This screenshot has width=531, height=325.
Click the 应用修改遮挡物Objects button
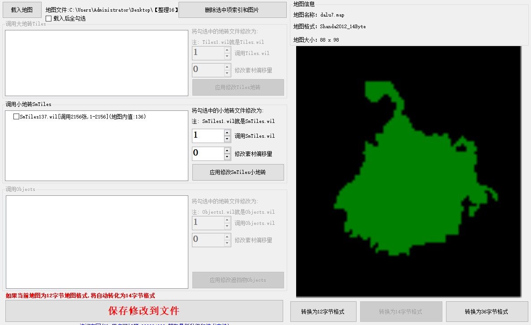point(238,280)
